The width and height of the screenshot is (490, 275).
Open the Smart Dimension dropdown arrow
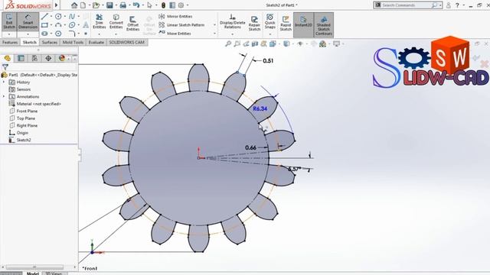click(x=28, y=34)
